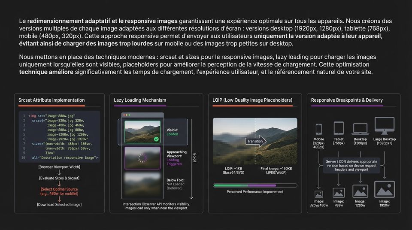Click the Mobile phone device icon
The height and width of the screenshot is (230, 412).
point(319,129)
